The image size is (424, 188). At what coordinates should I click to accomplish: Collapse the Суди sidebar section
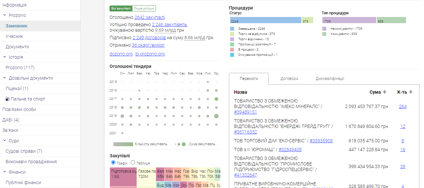coord(5,141)
